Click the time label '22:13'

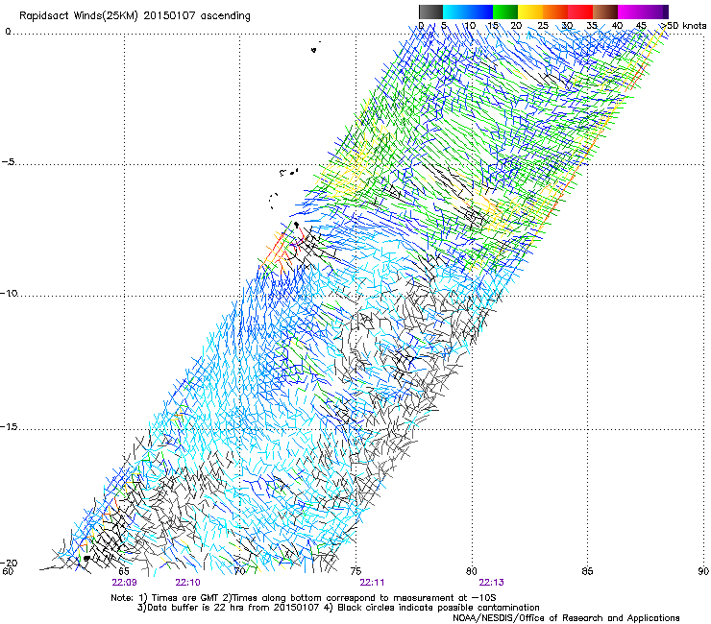pyautogui.click(x=492, y=583)
